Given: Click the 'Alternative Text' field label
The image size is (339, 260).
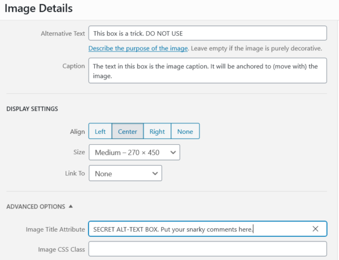Looking at the screenshot, I should click(x=63, y=34).
